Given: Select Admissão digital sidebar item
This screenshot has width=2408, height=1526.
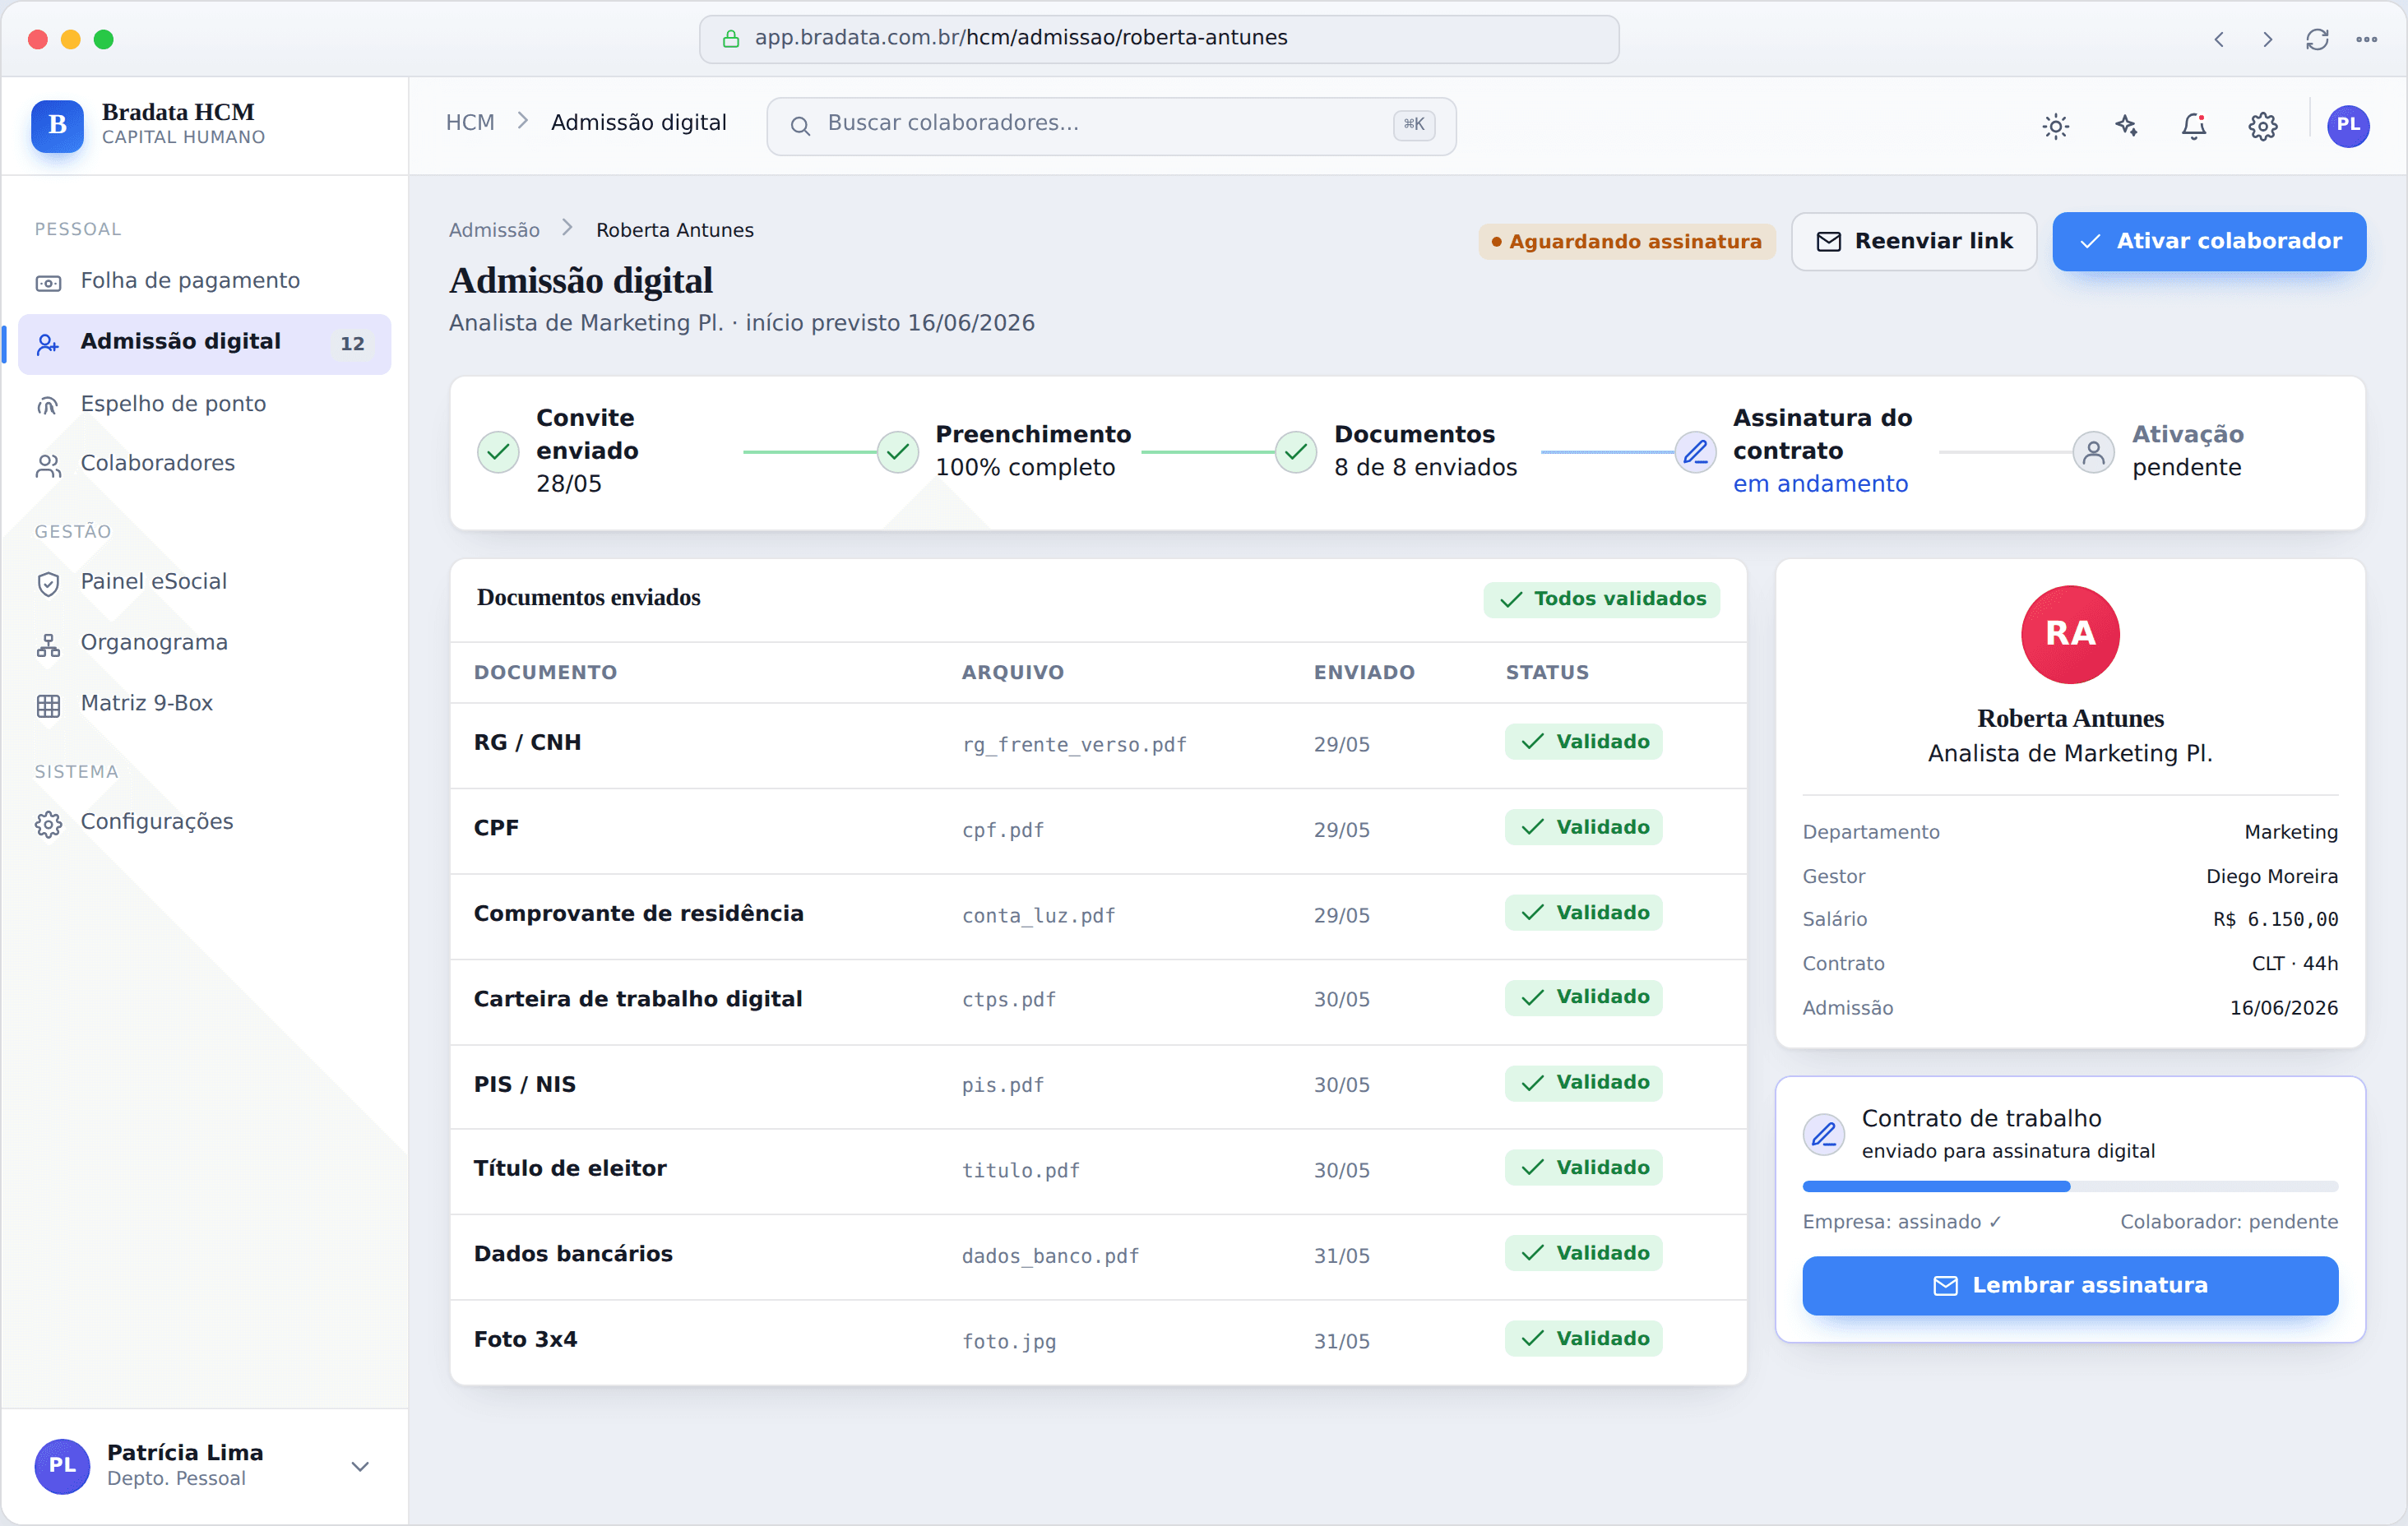Looking at the screenshot, I should coord(204,343).
